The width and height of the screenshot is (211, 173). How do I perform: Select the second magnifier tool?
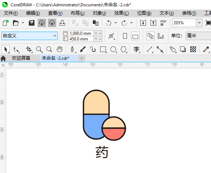click(x=49, y=49)
